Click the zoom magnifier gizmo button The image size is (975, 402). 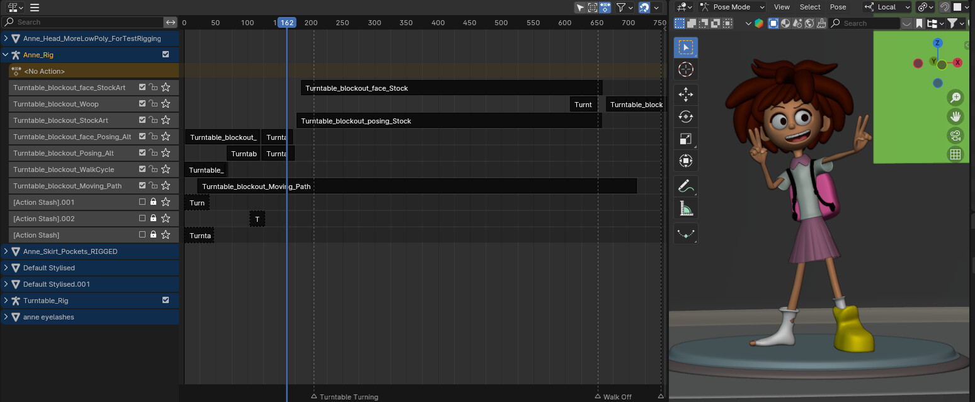click(x=955, y=97)
